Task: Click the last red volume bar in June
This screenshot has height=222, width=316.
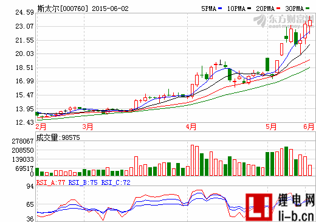Action: pos(310,170)
